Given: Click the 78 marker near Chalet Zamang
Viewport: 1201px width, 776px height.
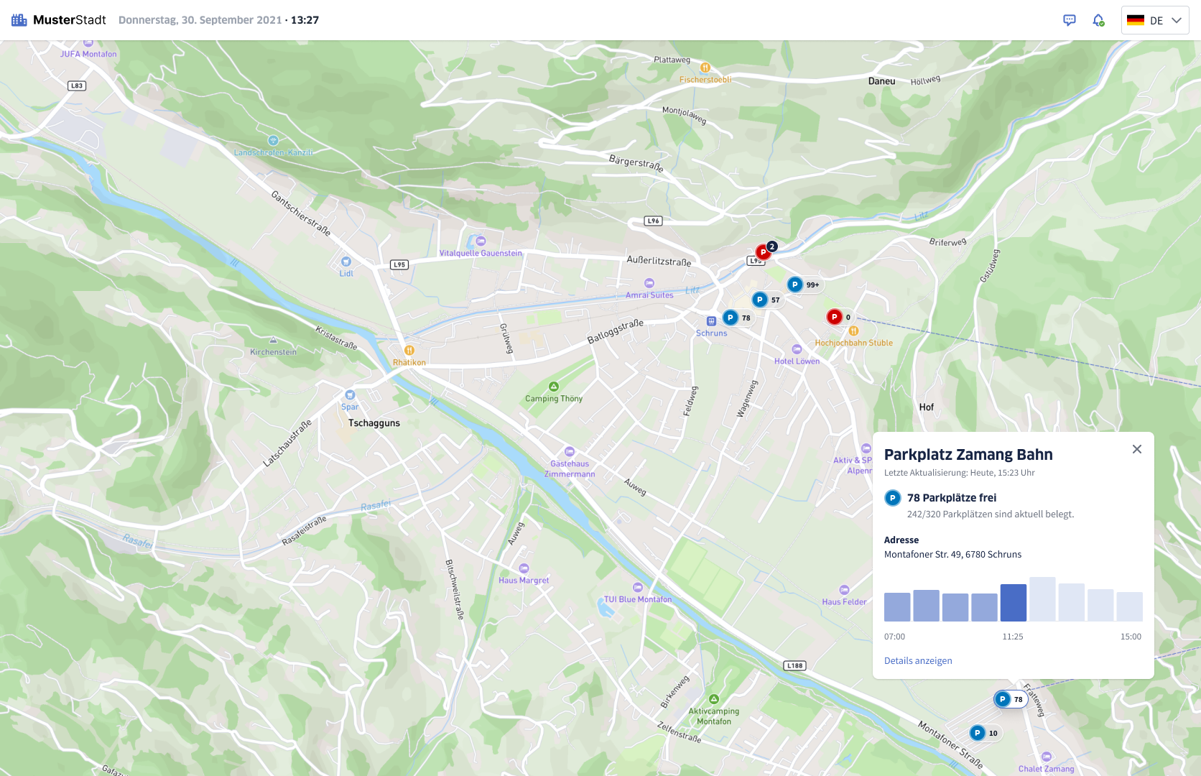Looking at the screenshot, I should pyautogui.click(x=1003, y=698).
